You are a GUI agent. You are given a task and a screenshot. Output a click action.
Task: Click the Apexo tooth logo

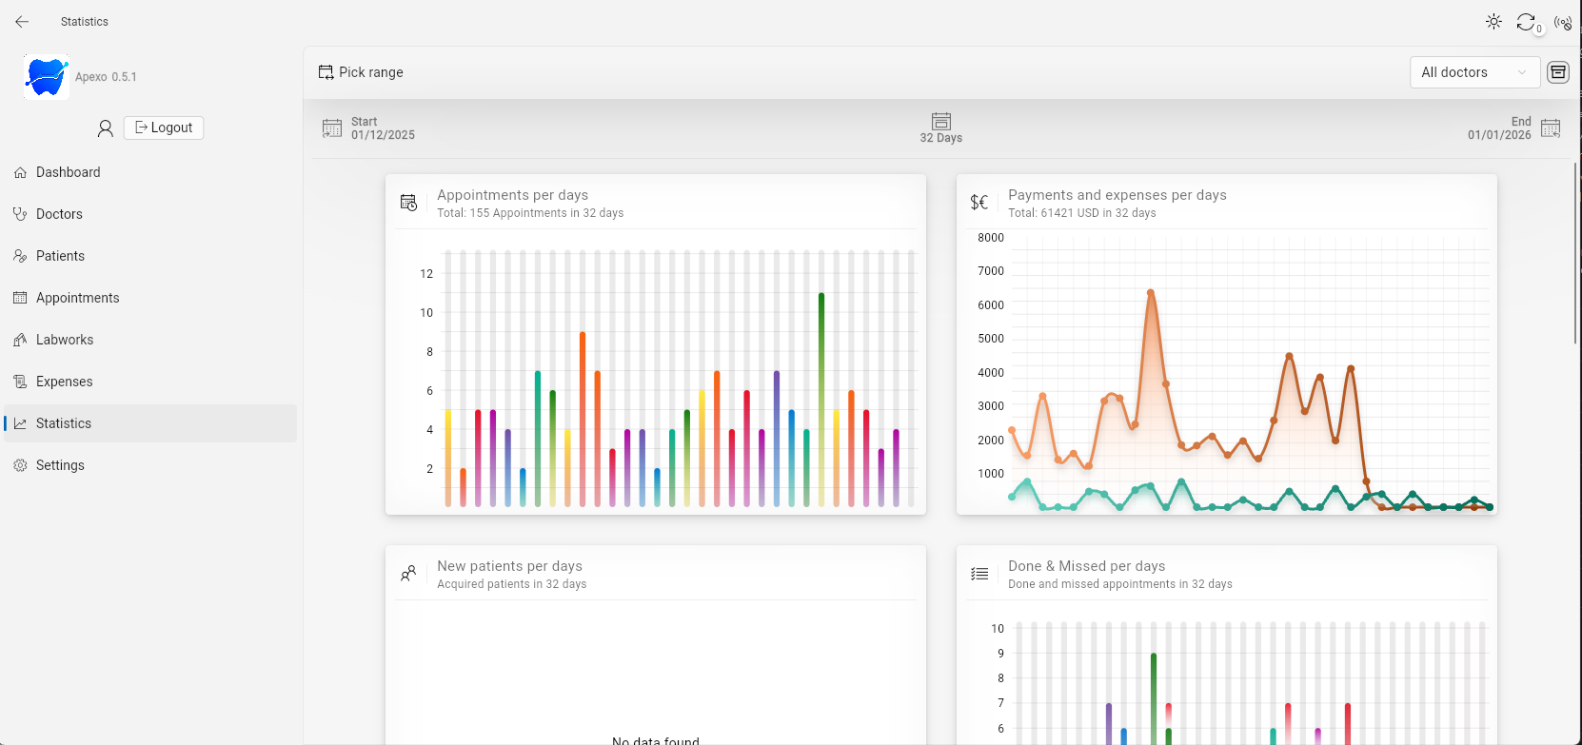[x=46, y=76]
